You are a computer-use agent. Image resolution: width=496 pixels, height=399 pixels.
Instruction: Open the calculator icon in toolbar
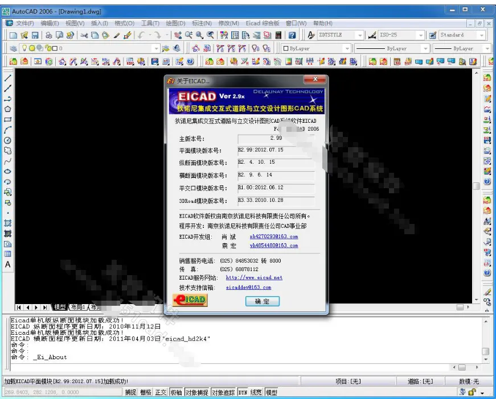278,35
